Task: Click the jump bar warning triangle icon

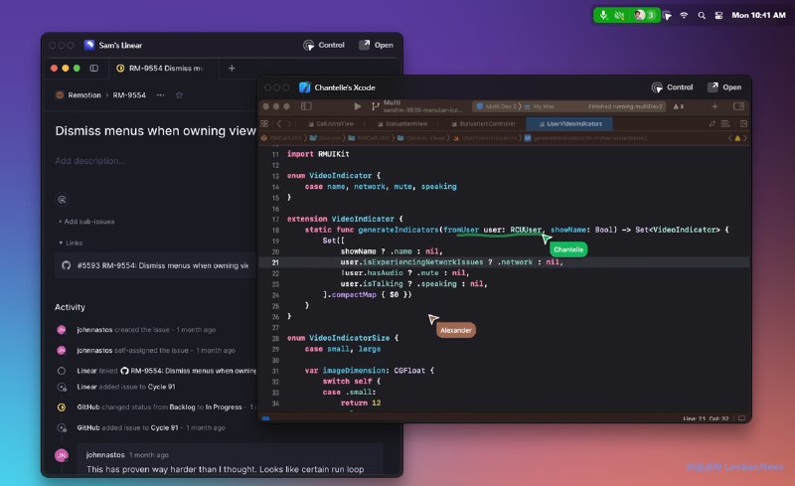Action: point(737,138)
